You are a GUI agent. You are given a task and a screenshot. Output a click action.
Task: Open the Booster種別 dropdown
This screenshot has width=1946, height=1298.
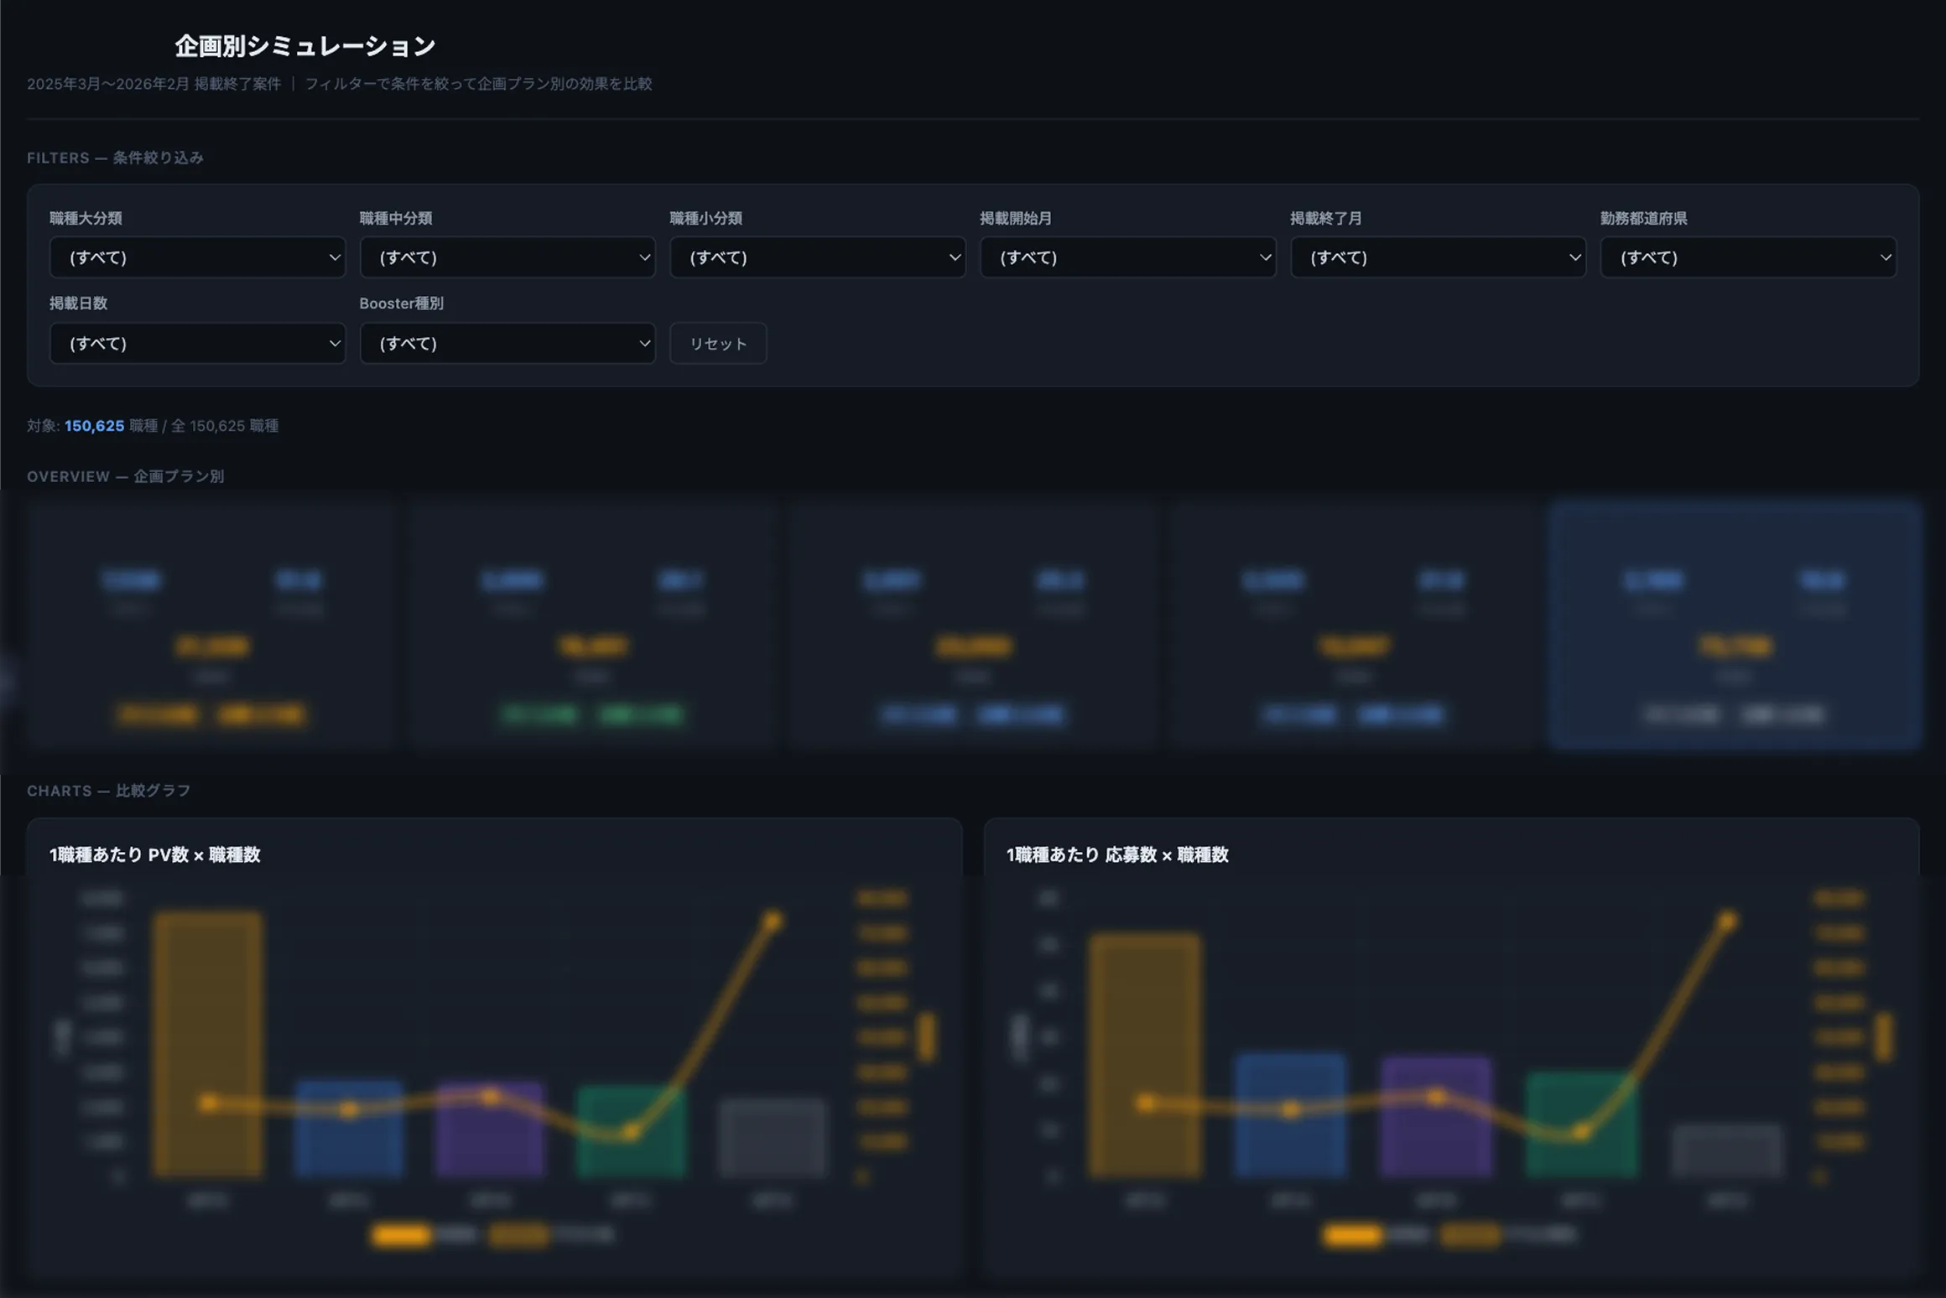507,343
